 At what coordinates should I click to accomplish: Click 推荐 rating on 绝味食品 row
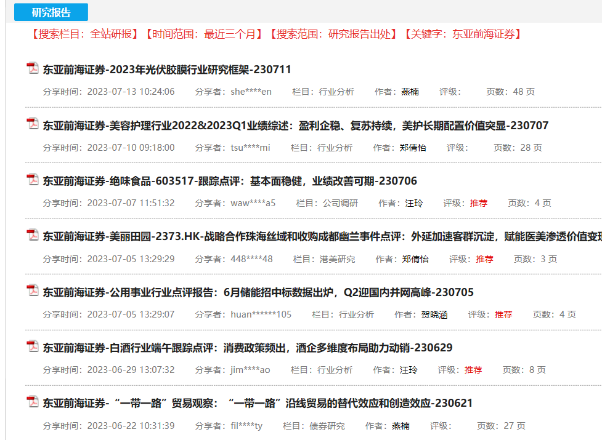[479, 203]
